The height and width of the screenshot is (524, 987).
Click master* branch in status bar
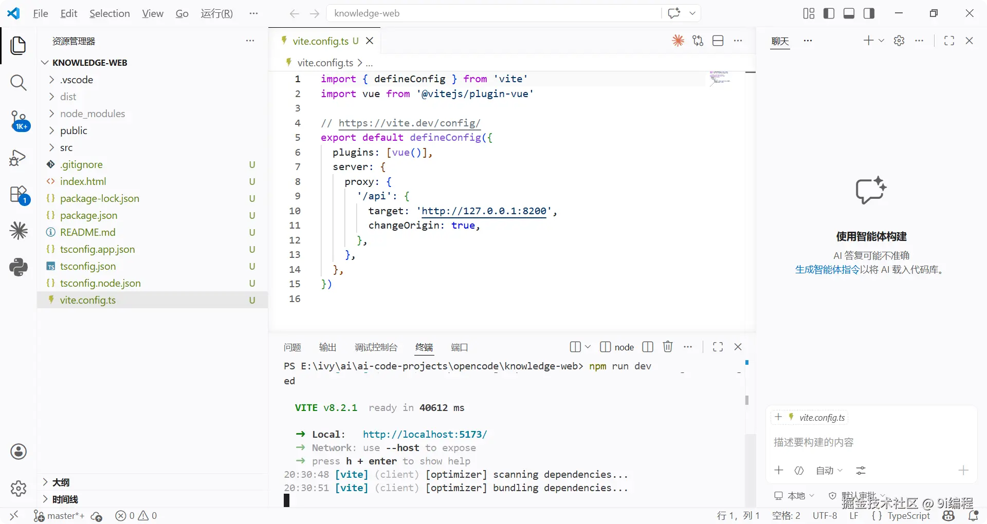coord(59,516)
